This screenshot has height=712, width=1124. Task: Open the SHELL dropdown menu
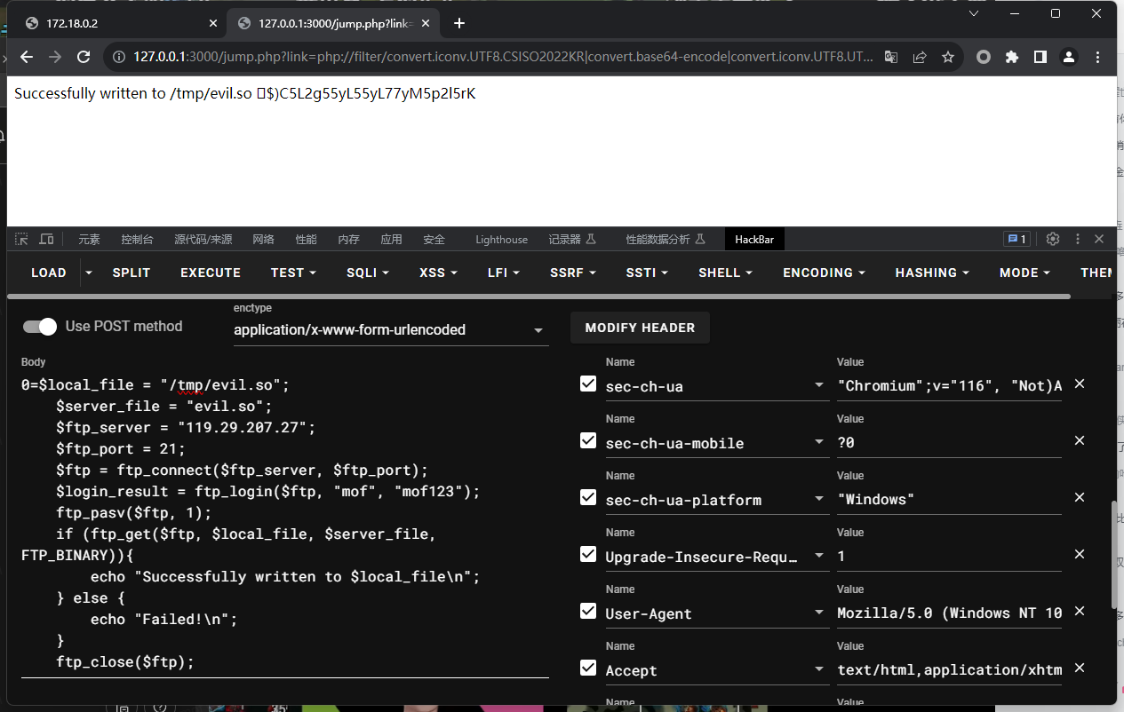pyautogui.click(x=725, y=273)
